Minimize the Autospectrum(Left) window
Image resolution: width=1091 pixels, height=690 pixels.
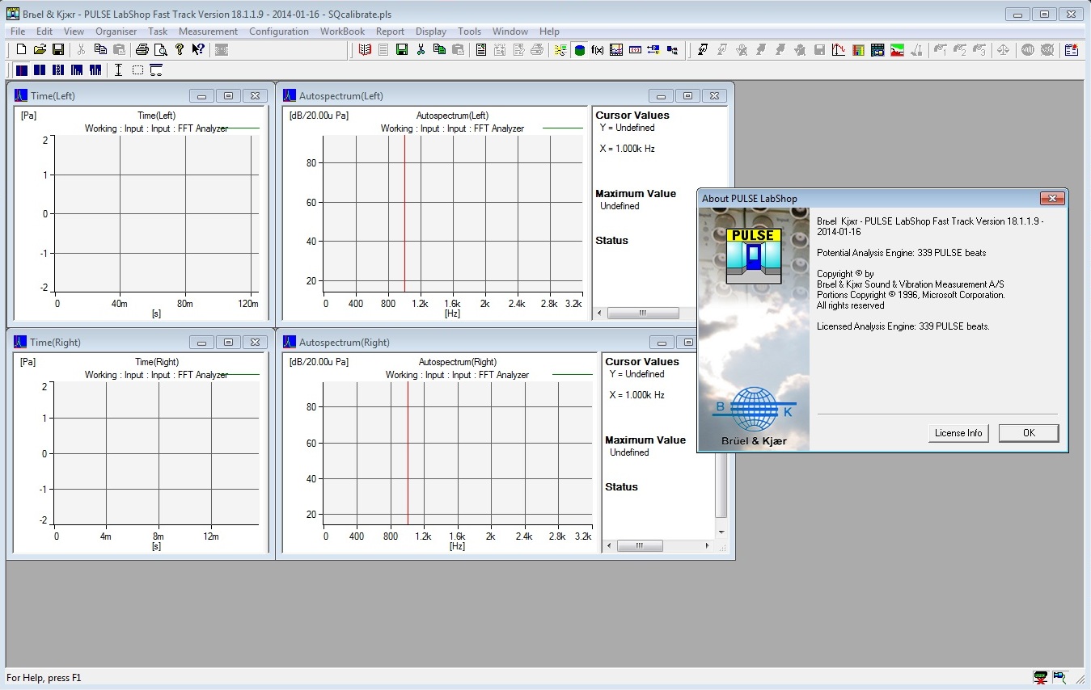[x=661, y=95]
